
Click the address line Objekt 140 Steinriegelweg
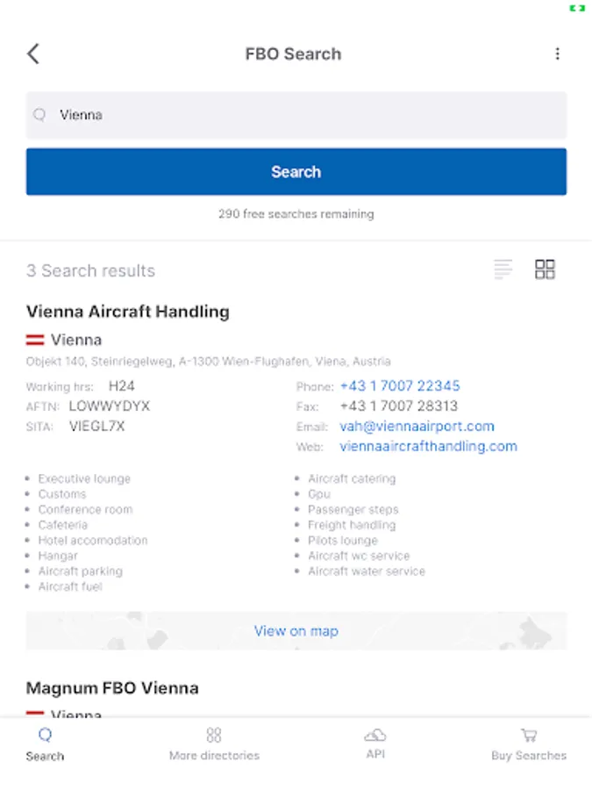point(209,362)
